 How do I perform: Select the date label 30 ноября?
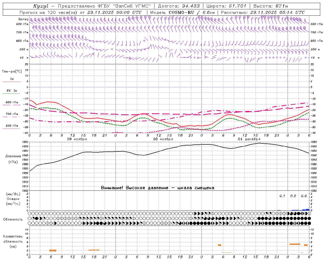[163, 139]
